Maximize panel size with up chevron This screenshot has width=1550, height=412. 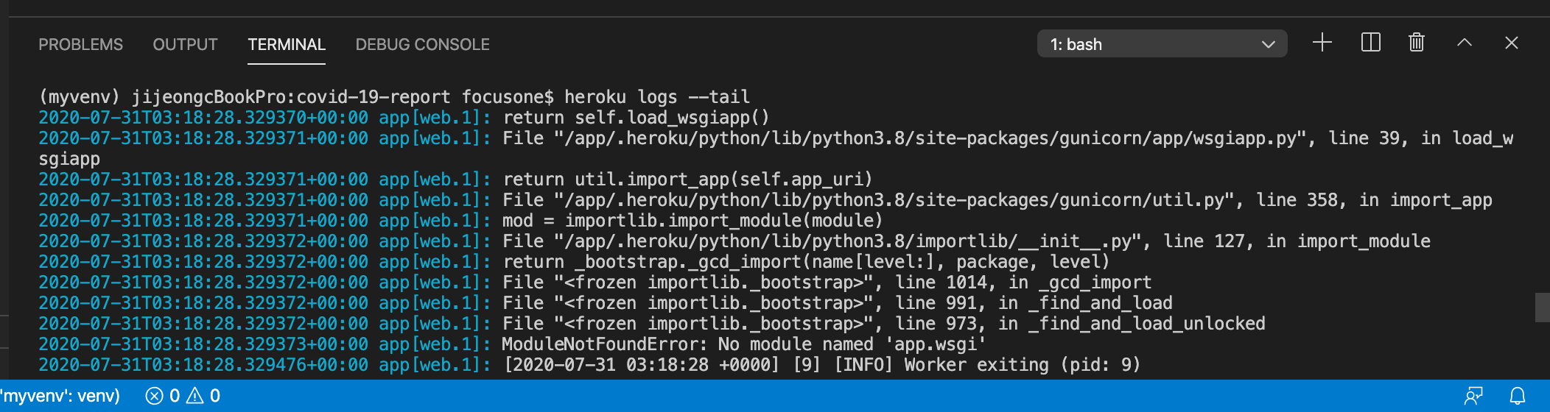[x=1465, y=43]
